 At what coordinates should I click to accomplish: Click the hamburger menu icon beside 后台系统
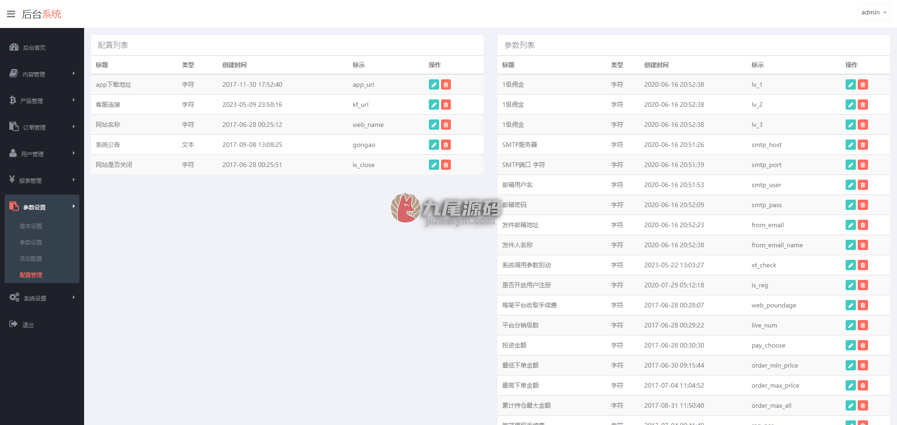[11, 14]
